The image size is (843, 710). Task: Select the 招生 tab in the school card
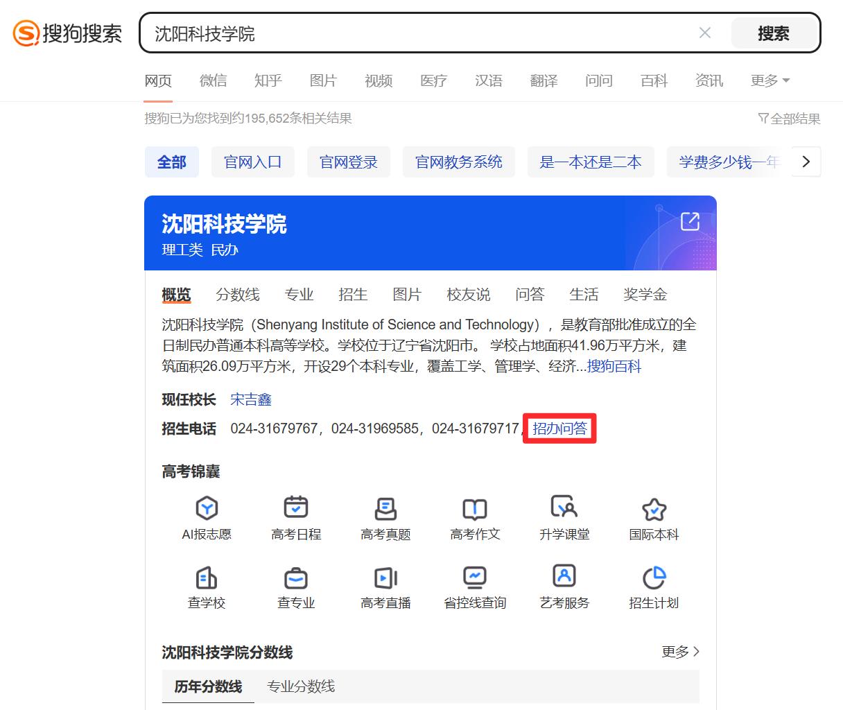pos(353,295)
